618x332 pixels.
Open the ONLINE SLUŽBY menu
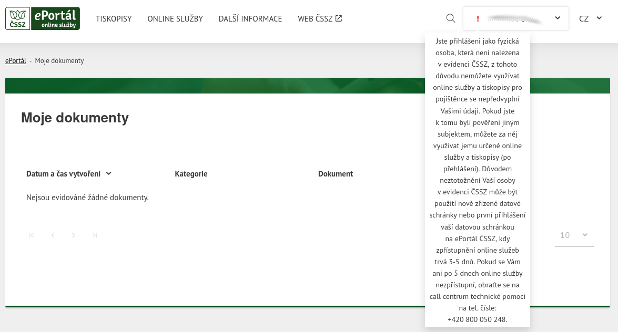point(175,19)
